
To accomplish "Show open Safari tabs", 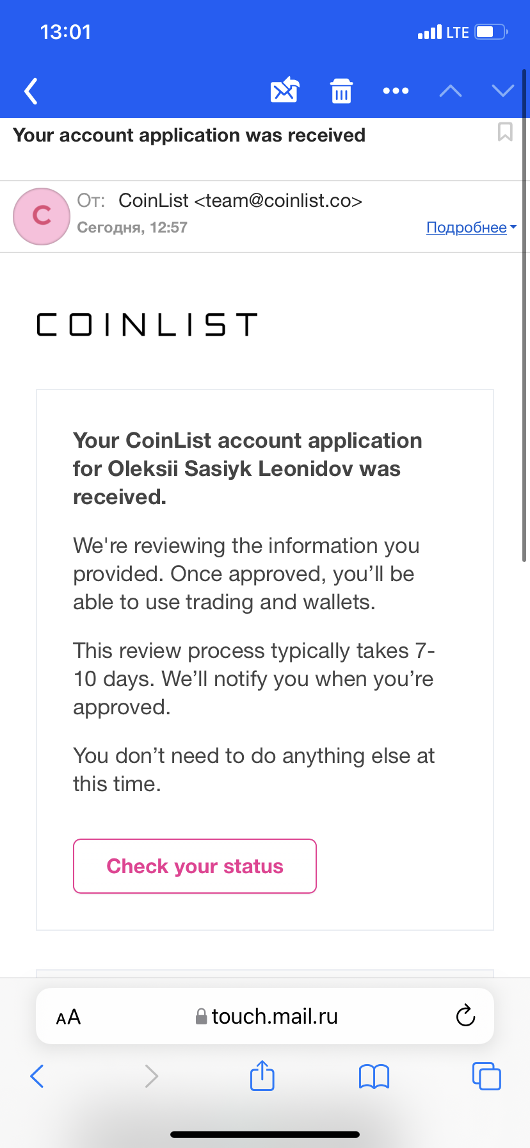I will [486, 1076].
